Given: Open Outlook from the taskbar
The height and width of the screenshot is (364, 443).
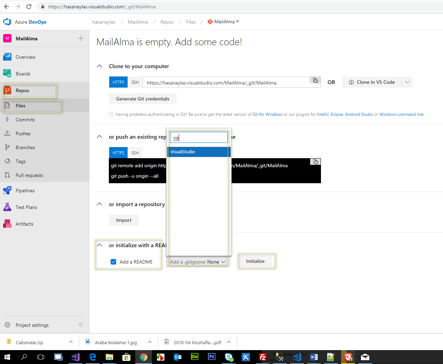Looking at the screenshot, I should [x=178, y=357].
